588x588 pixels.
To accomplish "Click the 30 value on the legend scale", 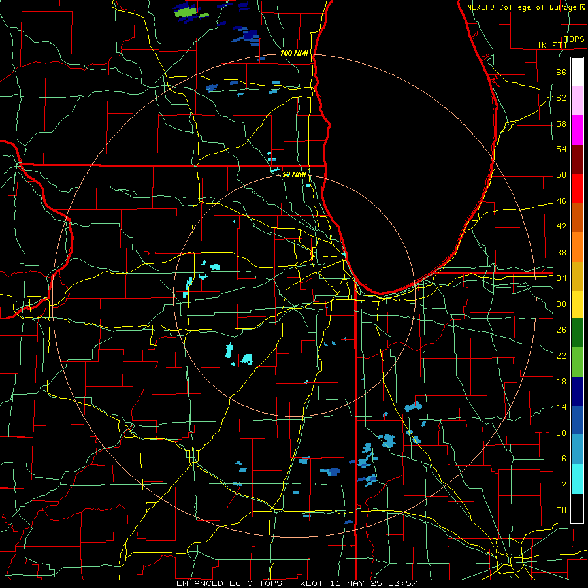I will 561,304.
